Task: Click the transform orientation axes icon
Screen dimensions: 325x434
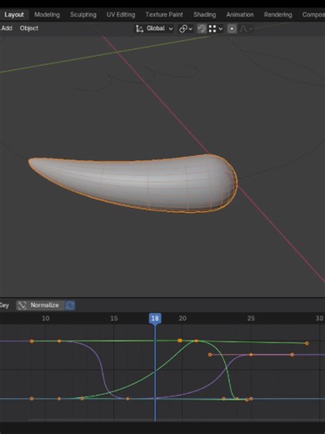Action: [x=139, y=28]
